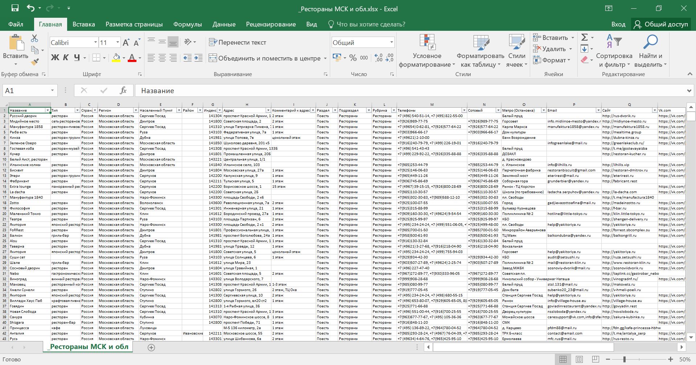Toggle Wrap Text (Перенести текст)

238,42
